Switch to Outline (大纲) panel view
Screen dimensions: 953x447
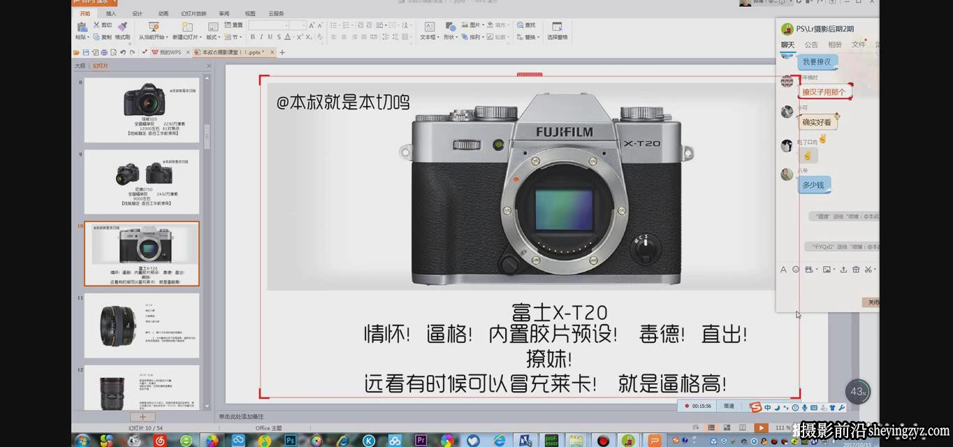[x=80, y=66]
